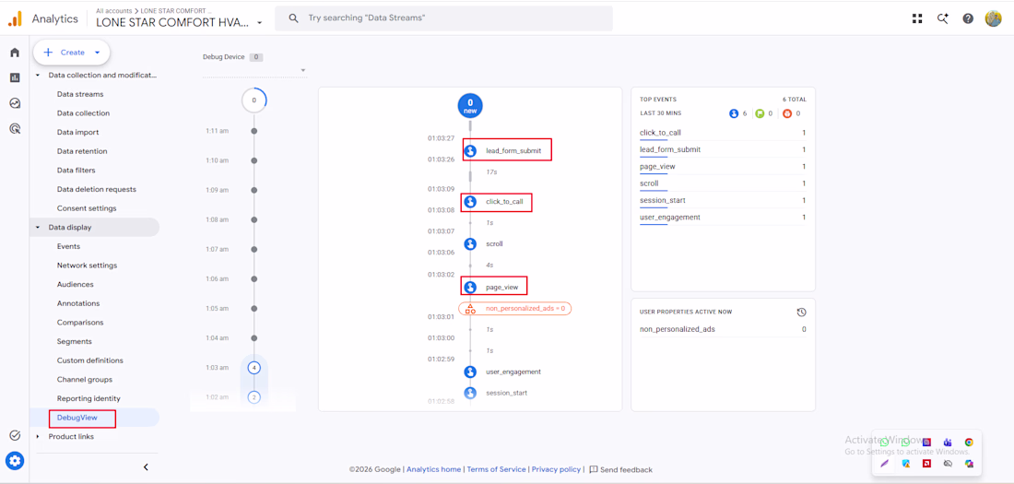Click the orange error events icon
Screen dimensions: 1014x484
pos(787,113)
